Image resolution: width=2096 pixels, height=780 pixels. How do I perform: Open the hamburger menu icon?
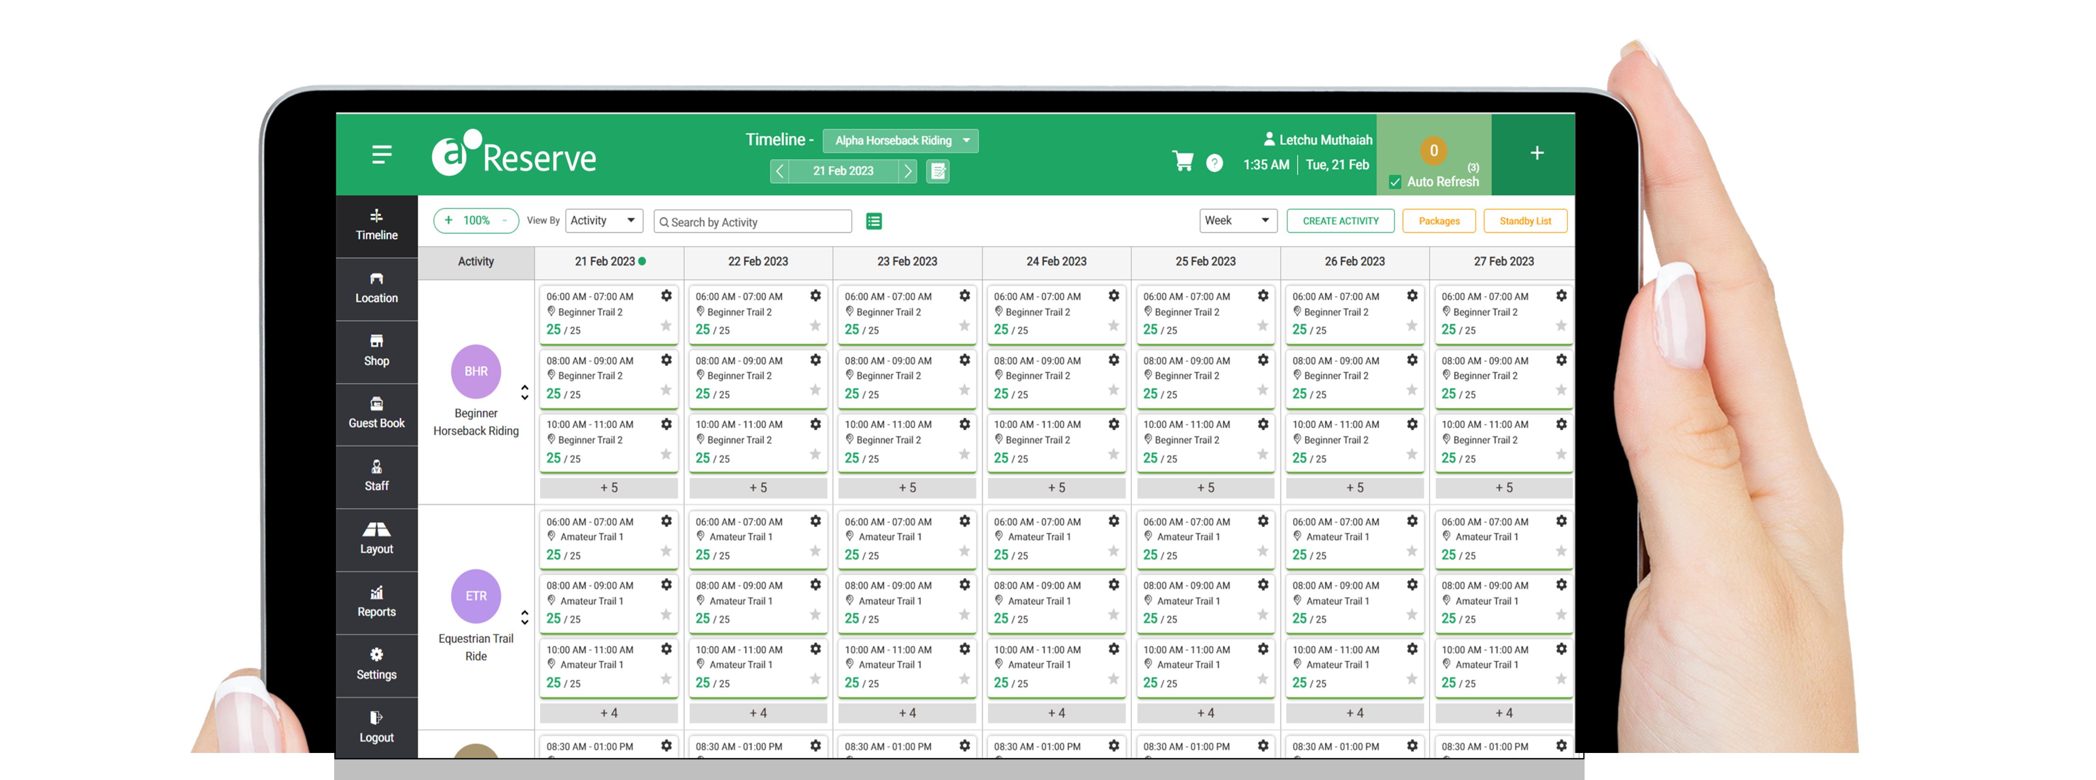(382, 155)
